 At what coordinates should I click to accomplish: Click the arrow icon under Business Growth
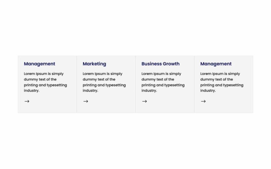(x=145, y=101)
